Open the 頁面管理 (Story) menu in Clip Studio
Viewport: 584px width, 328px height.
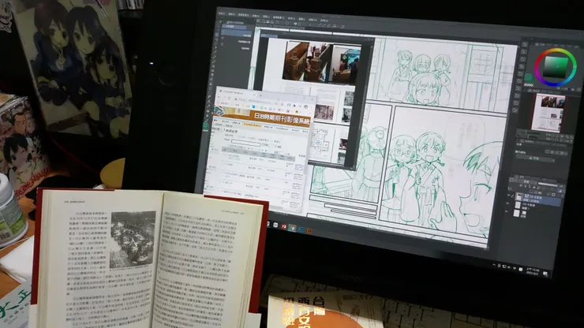pyautogui.click(x=244, y=15)
